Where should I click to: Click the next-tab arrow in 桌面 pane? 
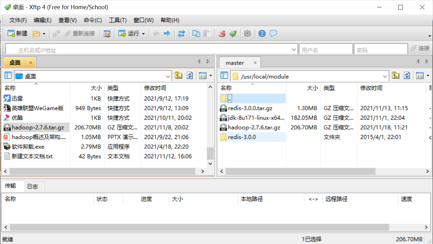208,61
